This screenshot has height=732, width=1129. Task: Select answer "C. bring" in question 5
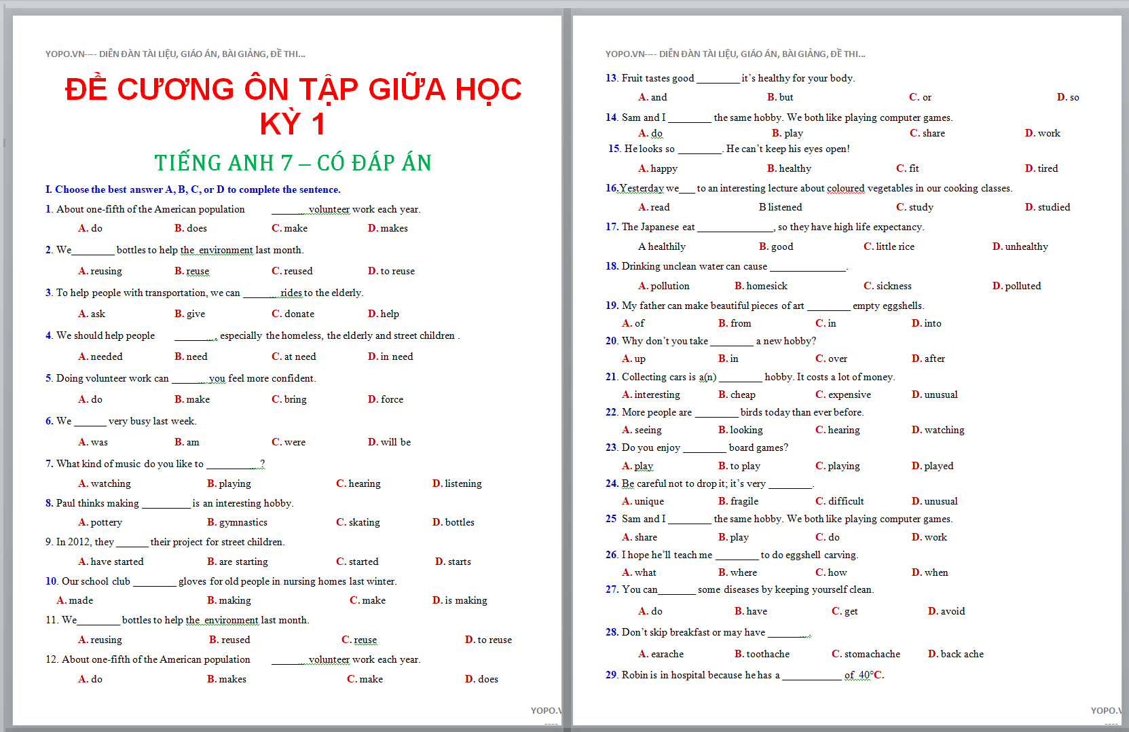(x=289, y=399)
